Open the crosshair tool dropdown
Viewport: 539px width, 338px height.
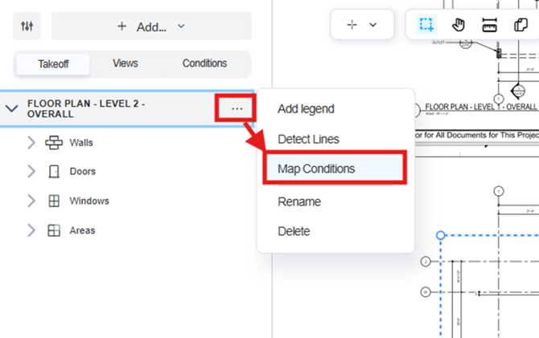tap(361, 25)
